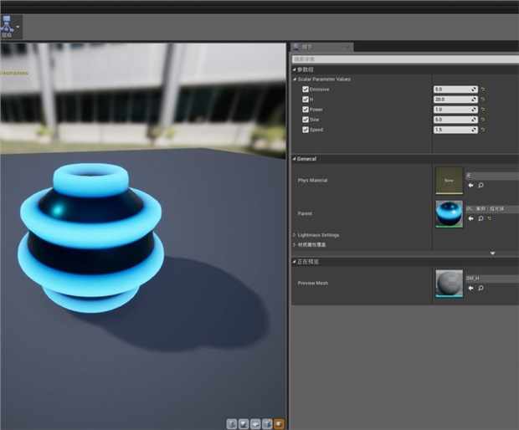Use selected asset for Parent
519x430 pixels.
470,218
